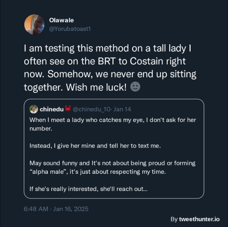Viewport: 228px width, 227px height.
Task: Click the 6:48 AM timestamp
Action: (x=36, y=209)
